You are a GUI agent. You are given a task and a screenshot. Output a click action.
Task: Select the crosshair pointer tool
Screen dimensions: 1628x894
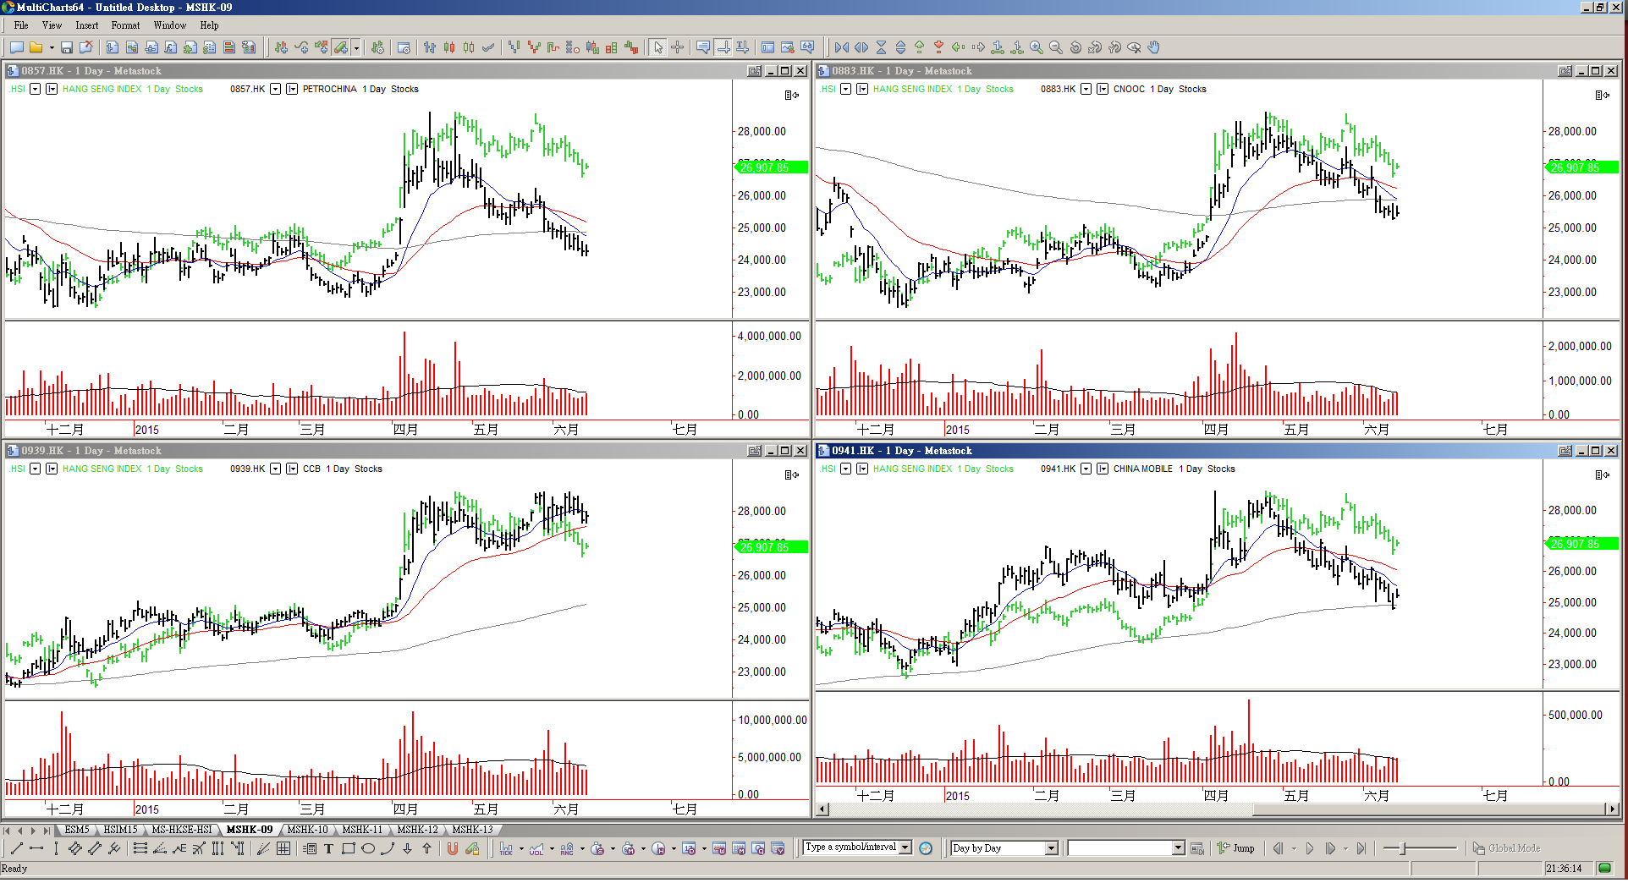click(678, 48)
